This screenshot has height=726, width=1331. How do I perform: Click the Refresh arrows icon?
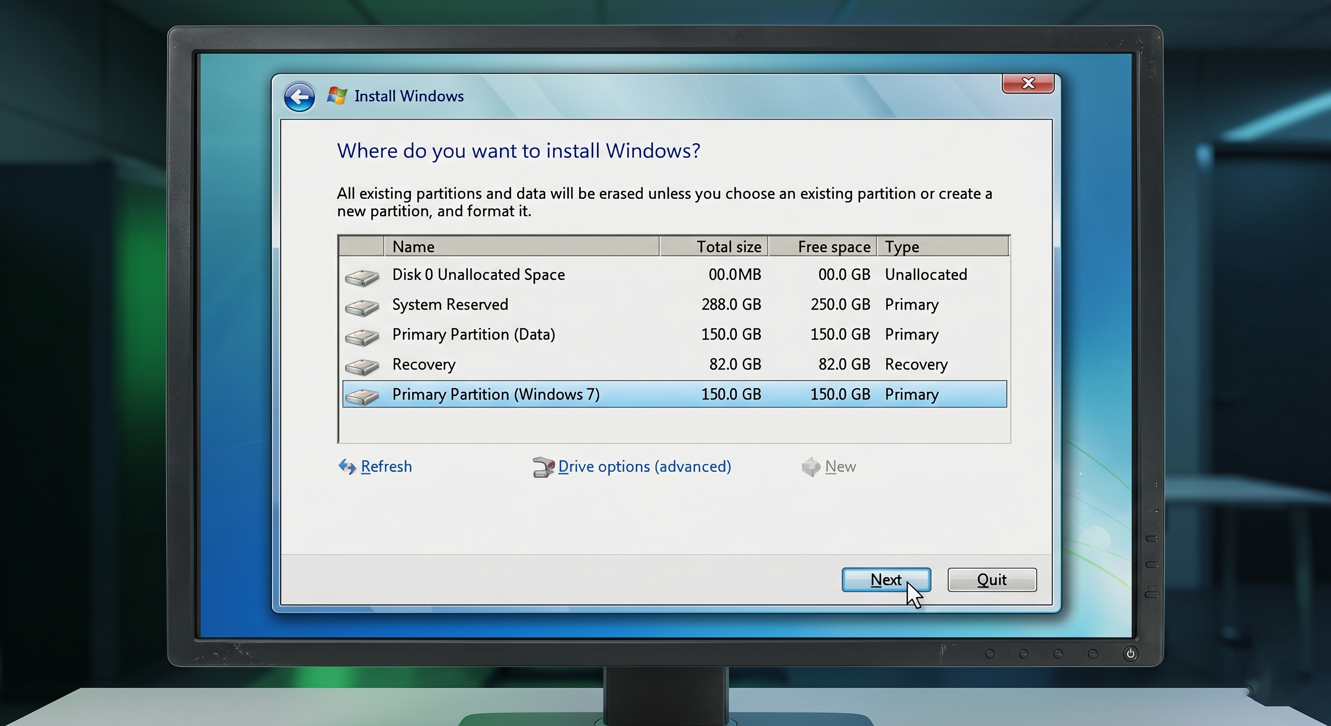coord(347,467)
